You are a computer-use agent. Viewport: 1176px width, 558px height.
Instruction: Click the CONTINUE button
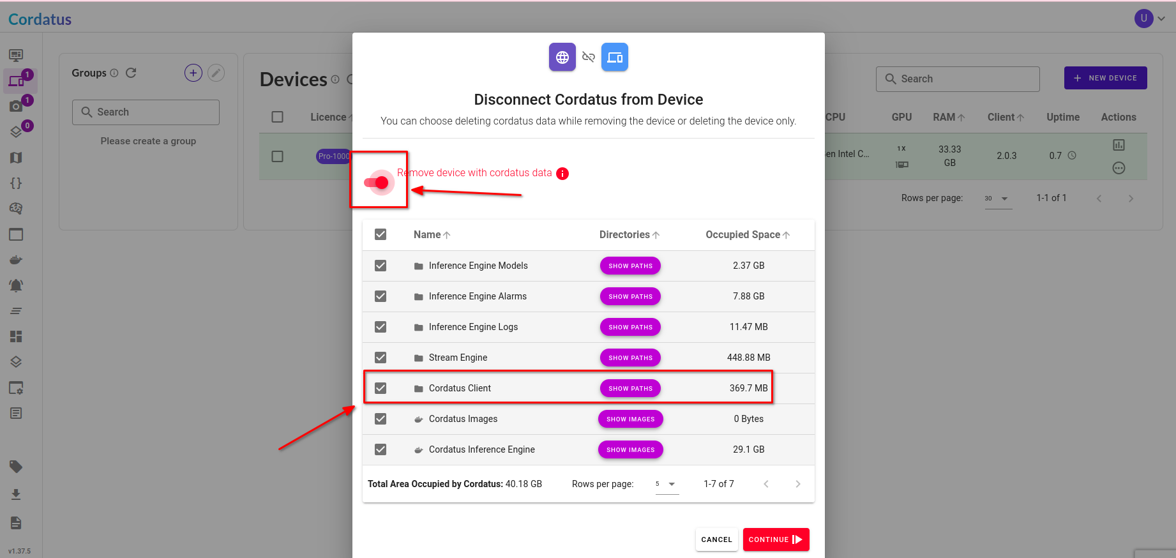[776, 539]
